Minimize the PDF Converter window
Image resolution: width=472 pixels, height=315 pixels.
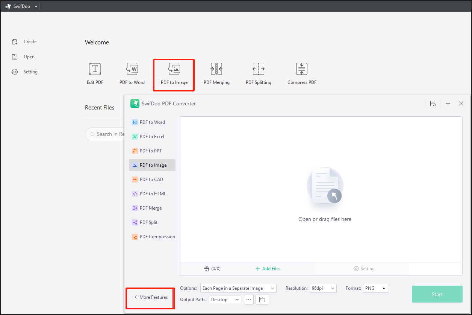(448, 103)
